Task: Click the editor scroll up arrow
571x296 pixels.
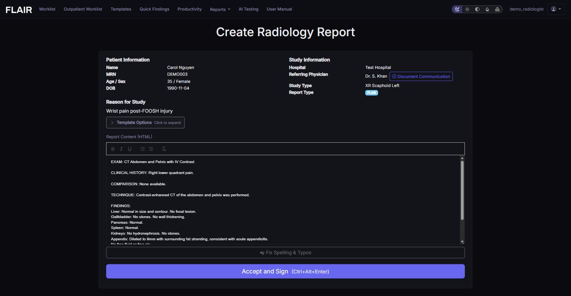Action: click(x=462, y=158)
